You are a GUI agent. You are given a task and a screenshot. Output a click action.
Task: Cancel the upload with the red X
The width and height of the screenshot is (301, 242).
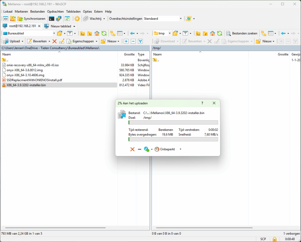click(133, 149)
